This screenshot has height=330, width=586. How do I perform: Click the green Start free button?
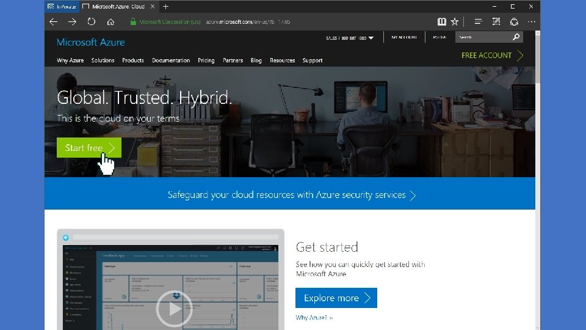(89, 147)
